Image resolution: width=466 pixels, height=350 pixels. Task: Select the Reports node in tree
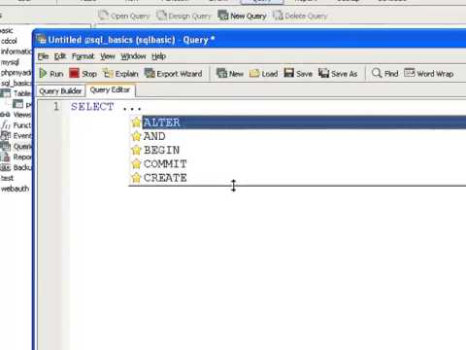[x=17, y=157]
